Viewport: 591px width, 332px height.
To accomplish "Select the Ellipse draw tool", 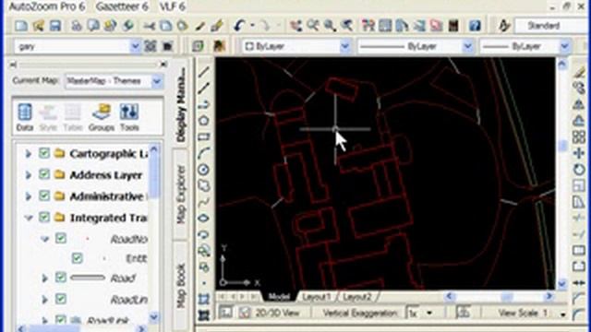I will (204, 218).
